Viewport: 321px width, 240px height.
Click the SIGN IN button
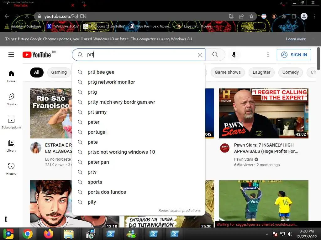point(294,55)
